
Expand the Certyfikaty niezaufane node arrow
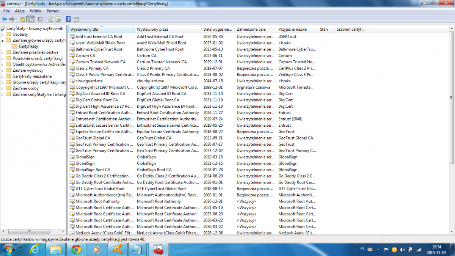tap(3, 76)
